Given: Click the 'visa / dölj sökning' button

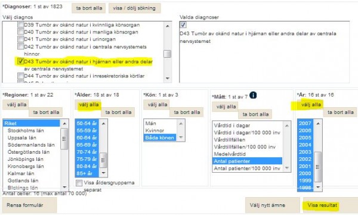Looking at the screenshot, I should [134, 8].
